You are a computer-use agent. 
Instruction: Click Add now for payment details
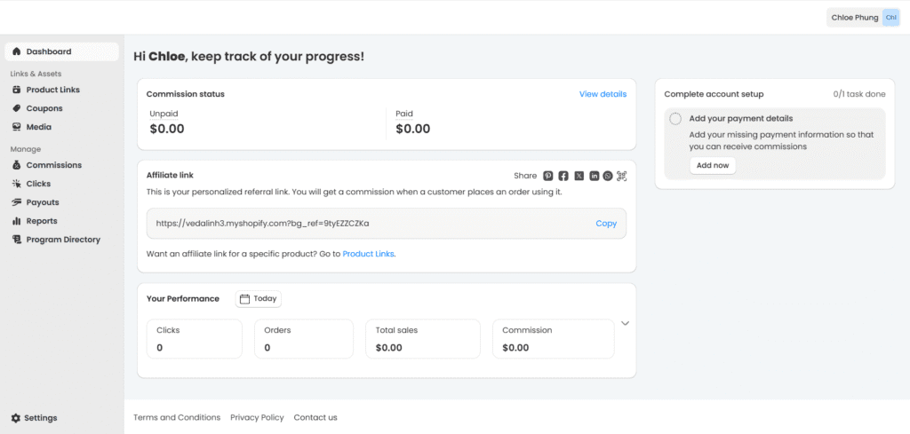(x=713, y=166)
